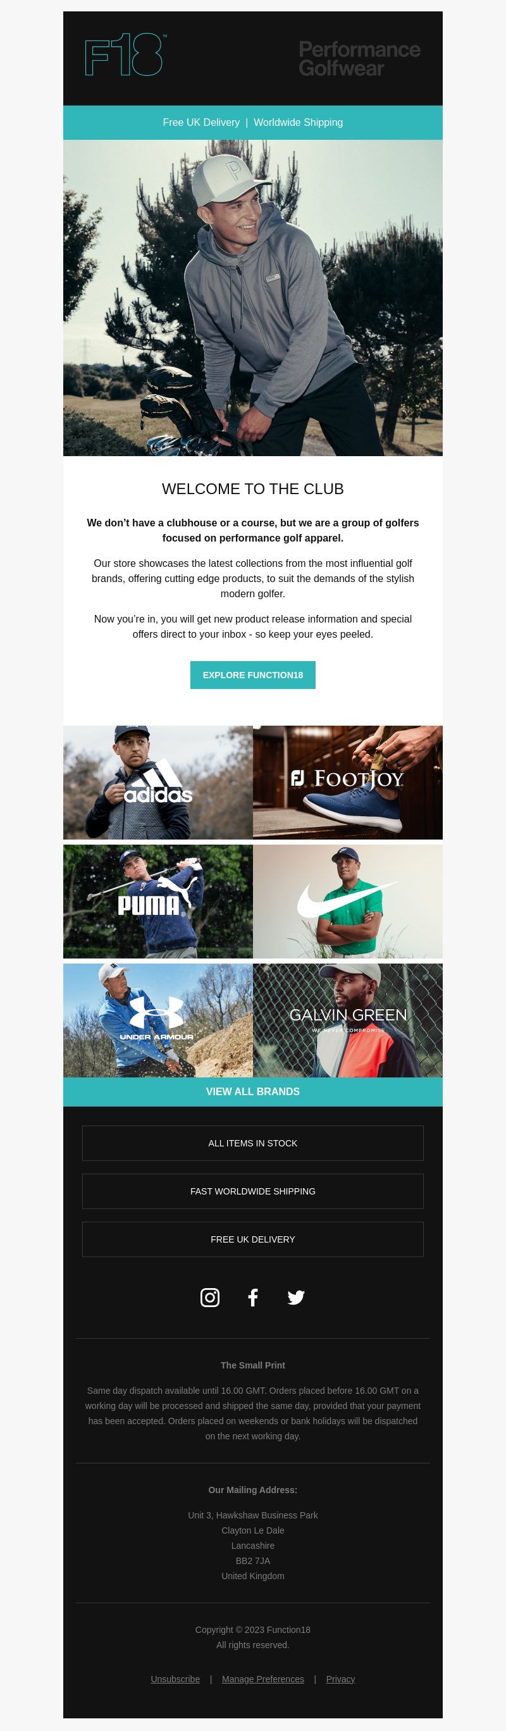The height and width of the screenshot is (1731, 506).
Task: Click the Unsubscribe link
Action: [175, 1678]
